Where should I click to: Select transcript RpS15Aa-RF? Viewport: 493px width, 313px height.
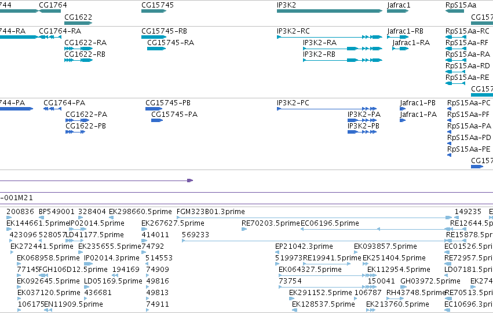coord(456,49)
